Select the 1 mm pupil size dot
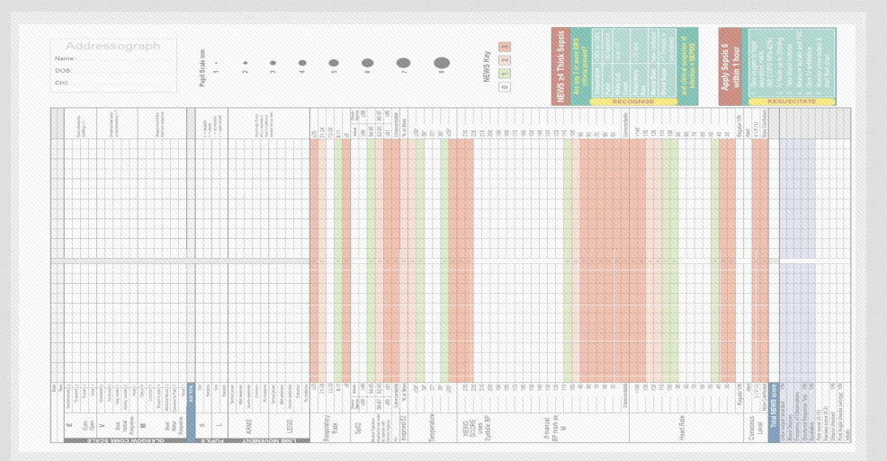This screenshot has width=887, height=461. click(x=216, y=63)
